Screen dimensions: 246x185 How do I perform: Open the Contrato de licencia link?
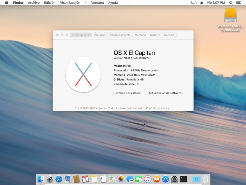[x=158, y=108]
